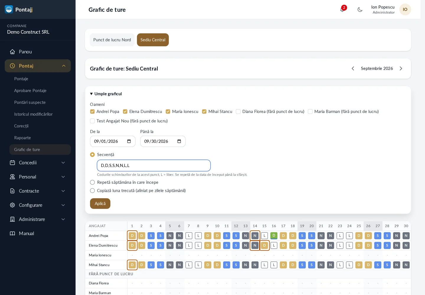
Task: Uncheck Andrei Popa checkbox
Action: [x=92, y=112]
